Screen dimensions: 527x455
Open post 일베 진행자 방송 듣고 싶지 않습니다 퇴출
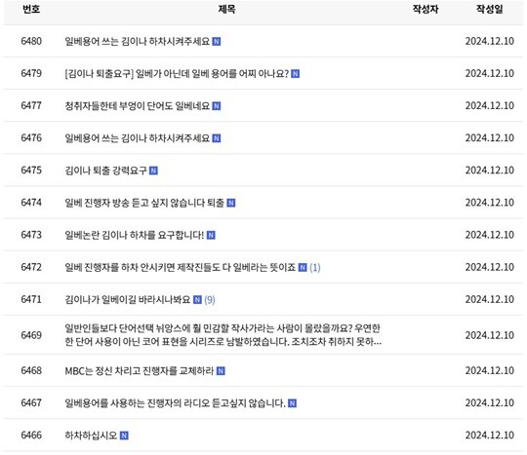click(144, 203)
